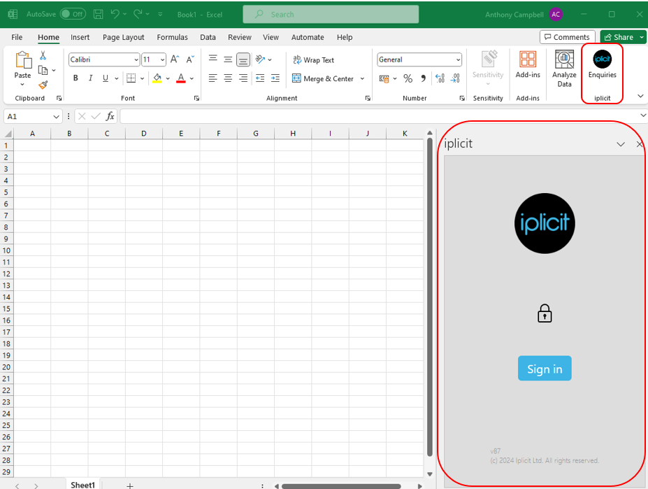Expand the formula bar
The height and width of the screenshot is (489, 648).
pyautogui.click(x=642, y=115)
